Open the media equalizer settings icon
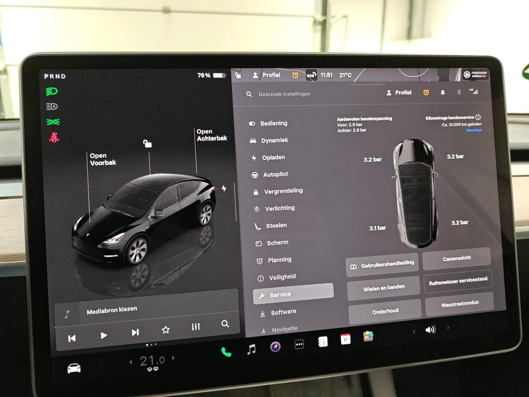This screenshot has width=529, height=397. pyautogui.click(x=196, y=327)
